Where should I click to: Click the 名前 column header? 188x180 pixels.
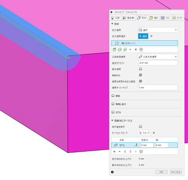click(x=122, y=140)
